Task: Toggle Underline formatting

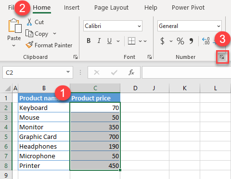Action: click(x=109, y=41)
